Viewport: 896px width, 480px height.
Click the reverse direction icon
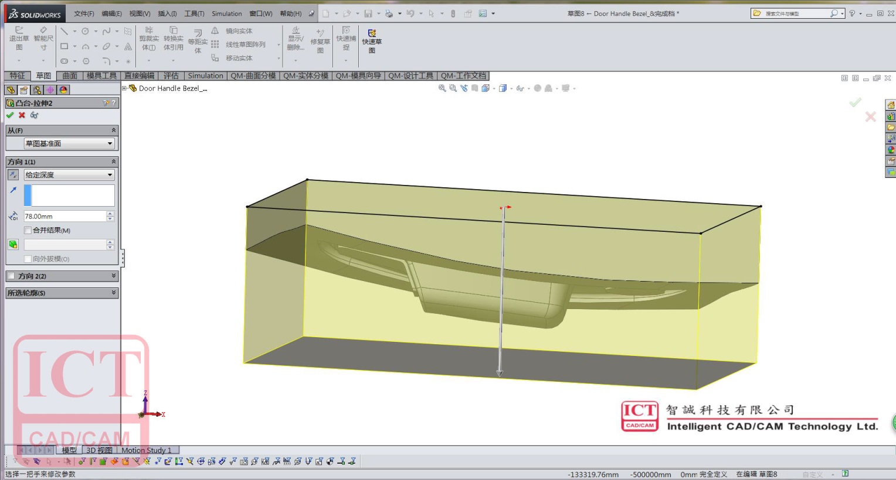point(13,175)
